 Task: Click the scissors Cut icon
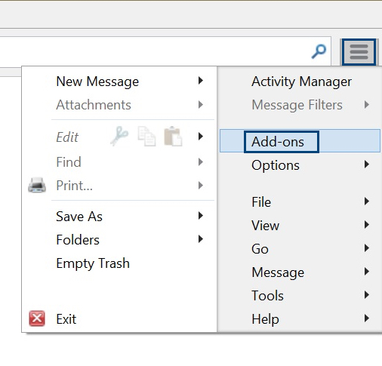click(119, 136)
